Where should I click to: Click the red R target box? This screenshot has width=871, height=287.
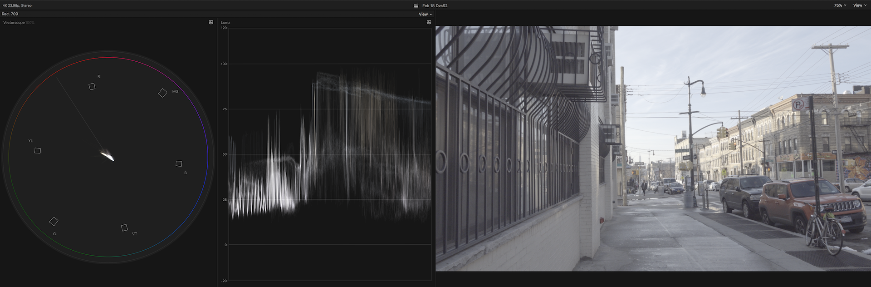92,86
